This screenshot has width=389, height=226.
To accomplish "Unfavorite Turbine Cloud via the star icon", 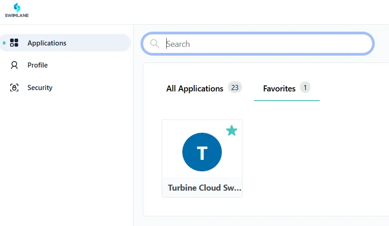I will pos(232,130).
